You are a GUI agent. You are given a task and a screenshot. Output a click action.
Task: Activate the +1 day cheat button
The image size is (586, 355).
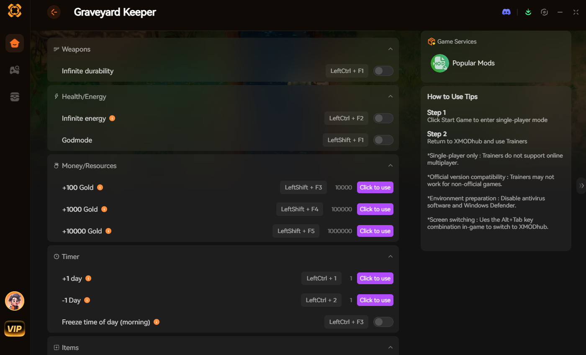tap(375, 278)
